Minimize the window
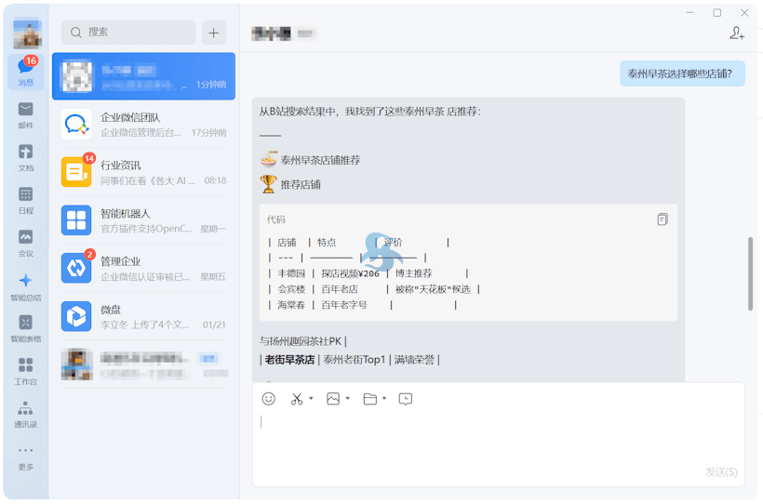 click(689, 13)
